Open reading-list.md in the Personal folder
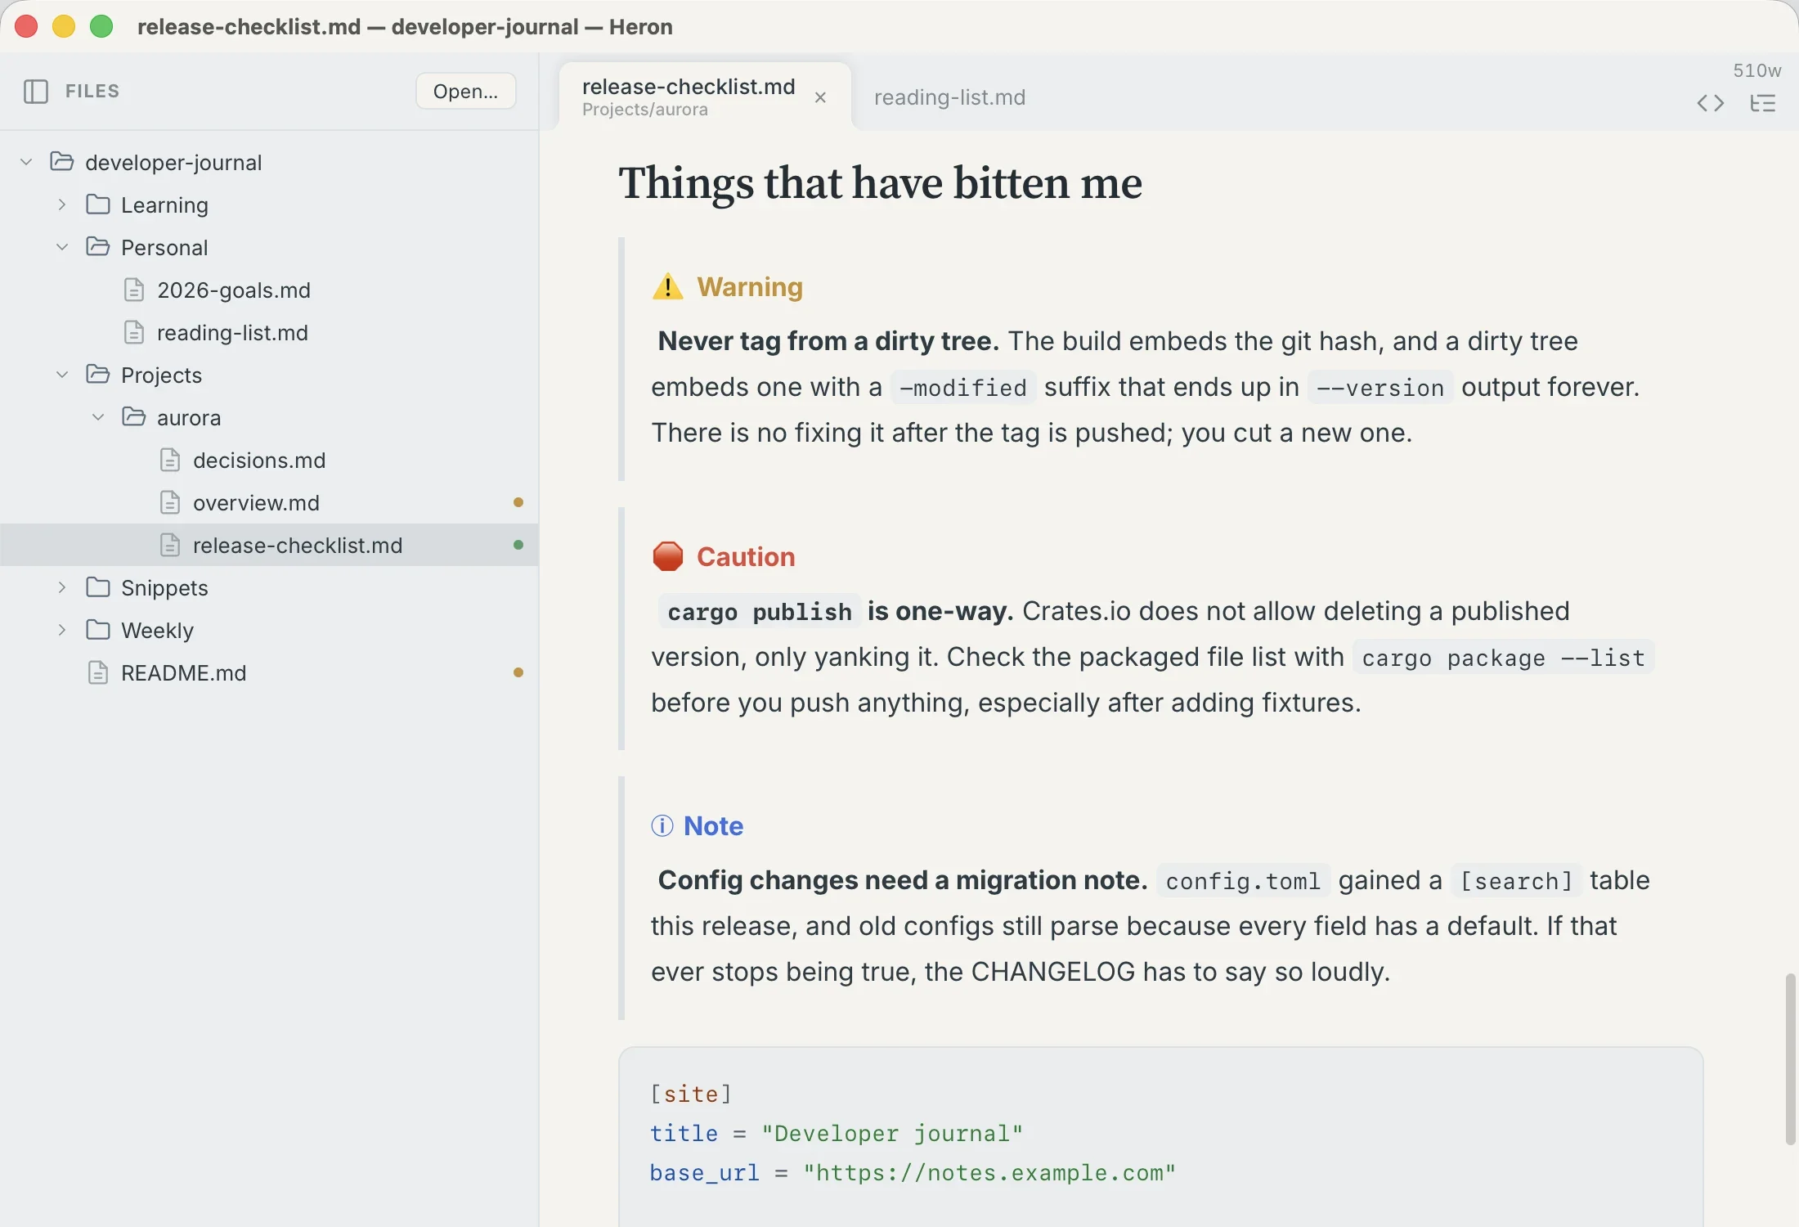The width and height of the screenshot is (1799, 1227). (232, 332)
